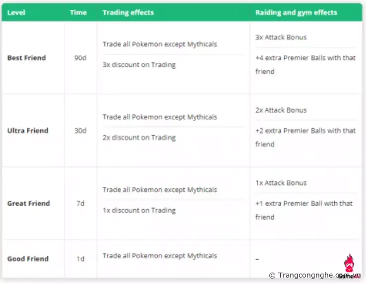Click the 2x discount on Trading text

click(x=139, y=138)
